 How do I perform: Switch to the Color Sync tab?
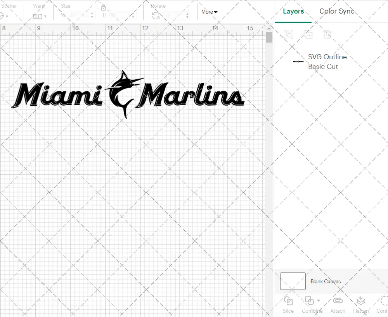point(337,11)
